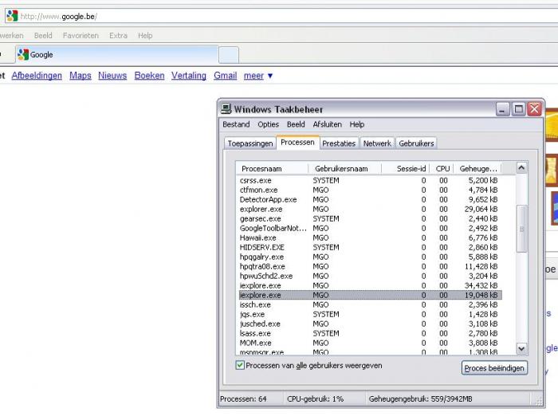Switch to the Netwerk tab

pyautogui.click(x=377, y=143)
